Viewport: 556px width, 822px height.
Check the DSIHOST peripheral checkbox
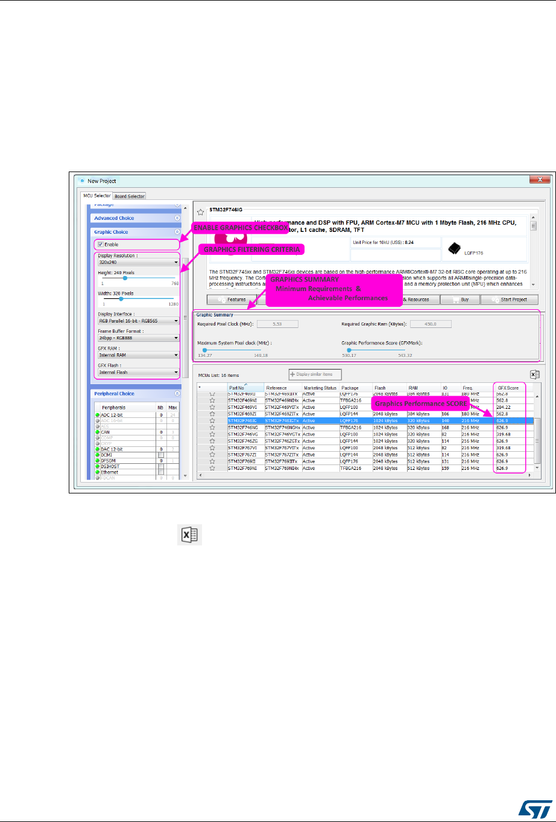tap(161, 466)
